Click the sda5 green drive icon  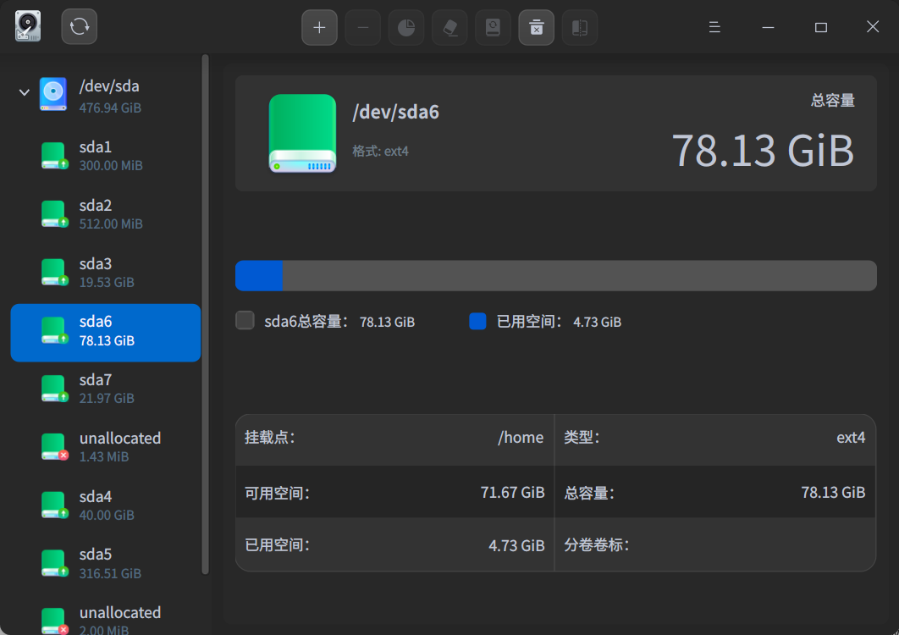54,563
